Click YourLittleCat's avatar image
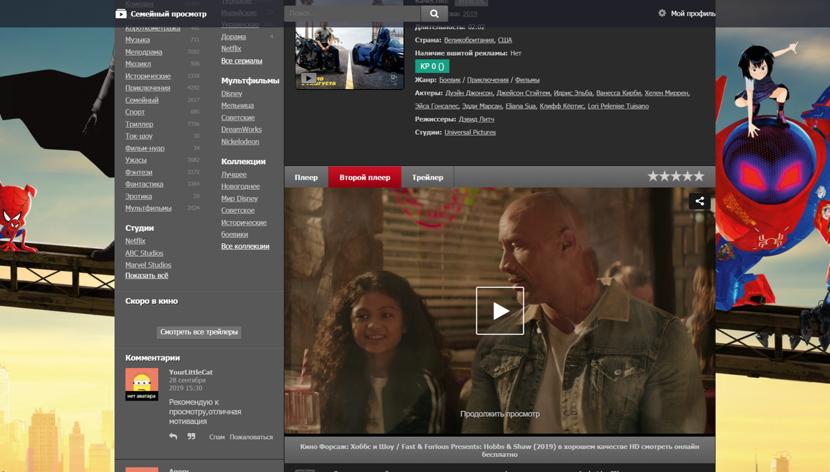830x472 pixels. [141, 384]
